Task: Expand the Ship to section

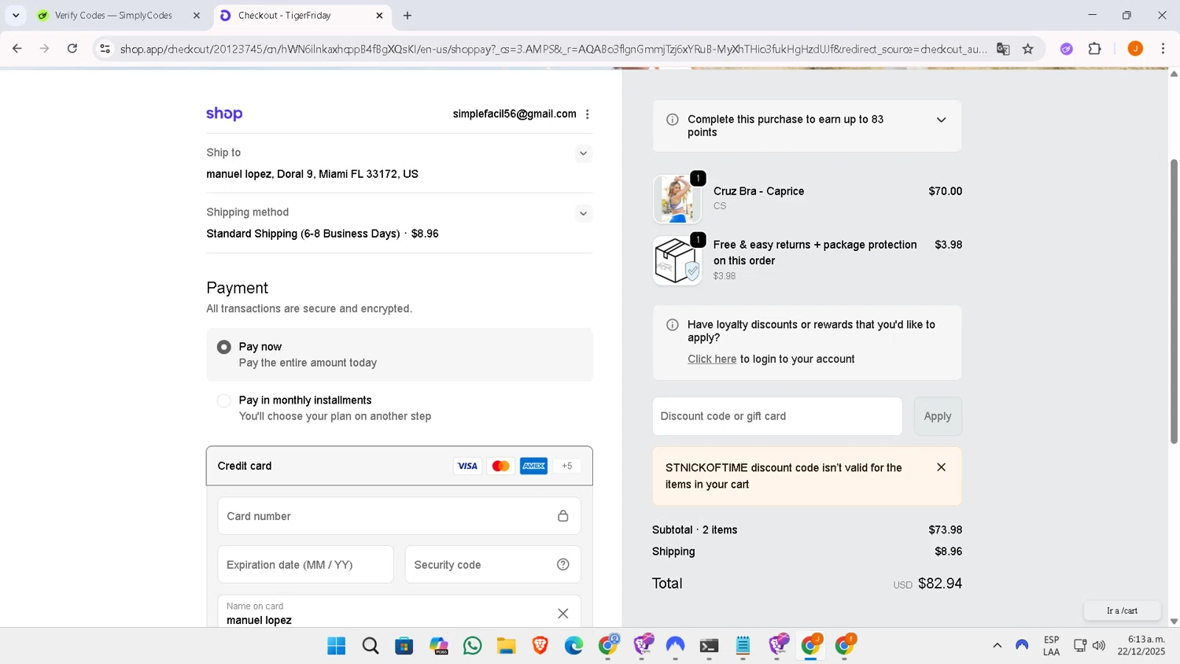Action: 583,153
